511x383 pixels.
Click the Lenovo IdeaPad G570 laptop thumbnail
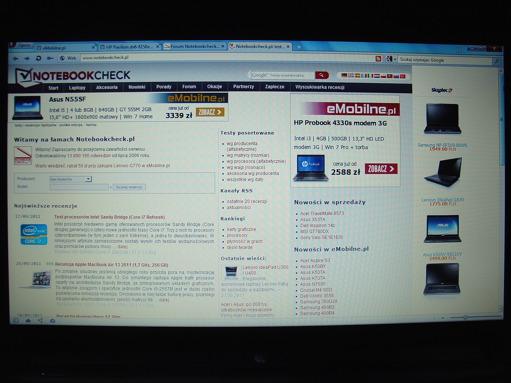point(444,172)
